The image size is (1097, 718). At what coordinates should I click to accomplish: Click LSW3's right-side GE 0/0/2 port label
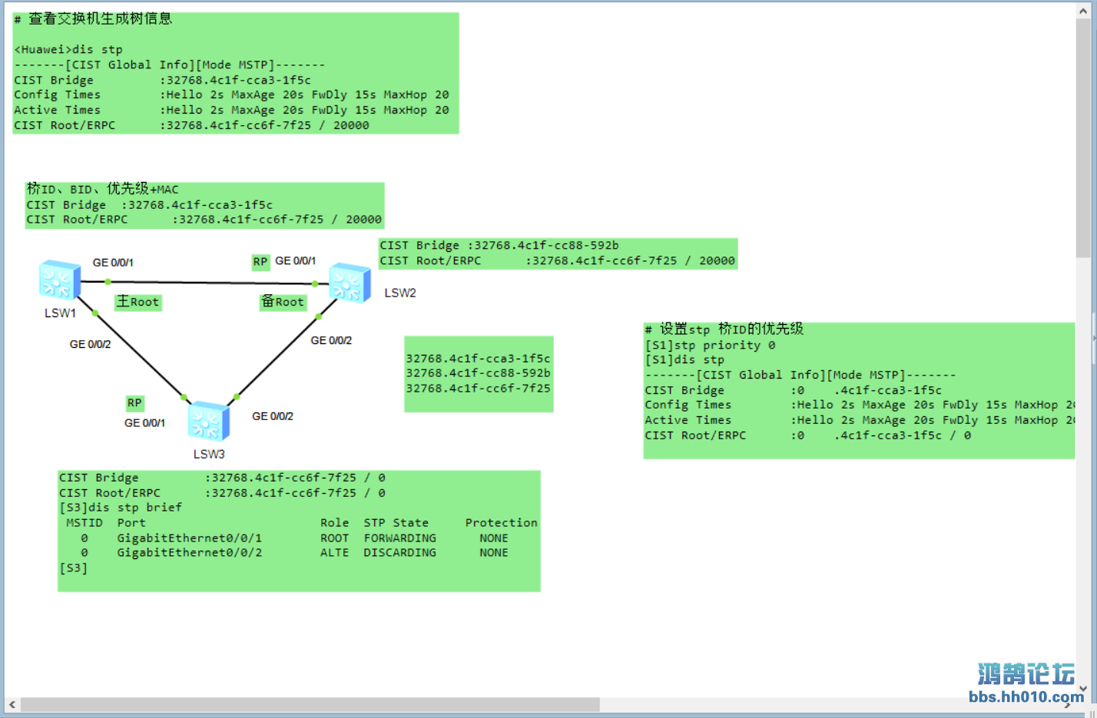[x=273, y=416]
